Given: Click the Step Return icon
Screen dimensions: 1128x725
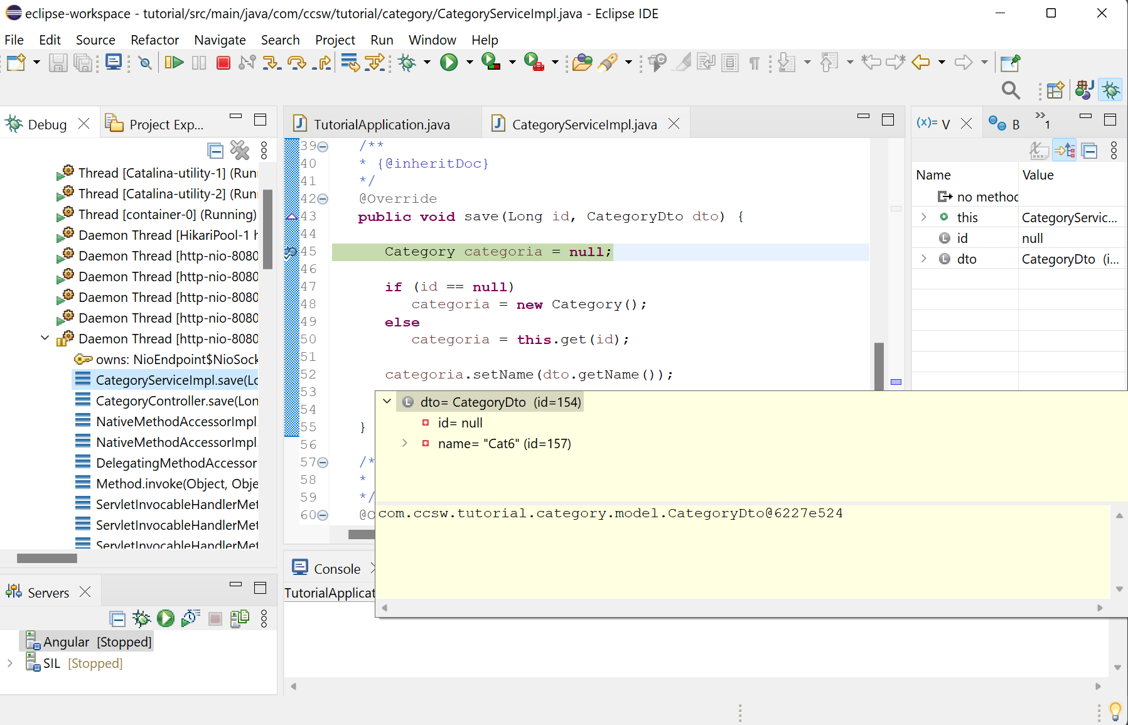Looking at the screenshot, I should click(322, 62).
